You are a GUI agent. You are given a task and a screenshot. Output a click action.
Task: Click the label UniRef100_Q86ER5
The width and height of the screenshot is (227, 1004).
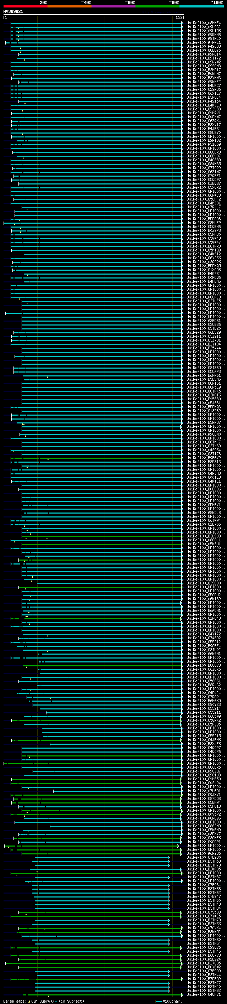pyautogui.click(x=203, y=767)
